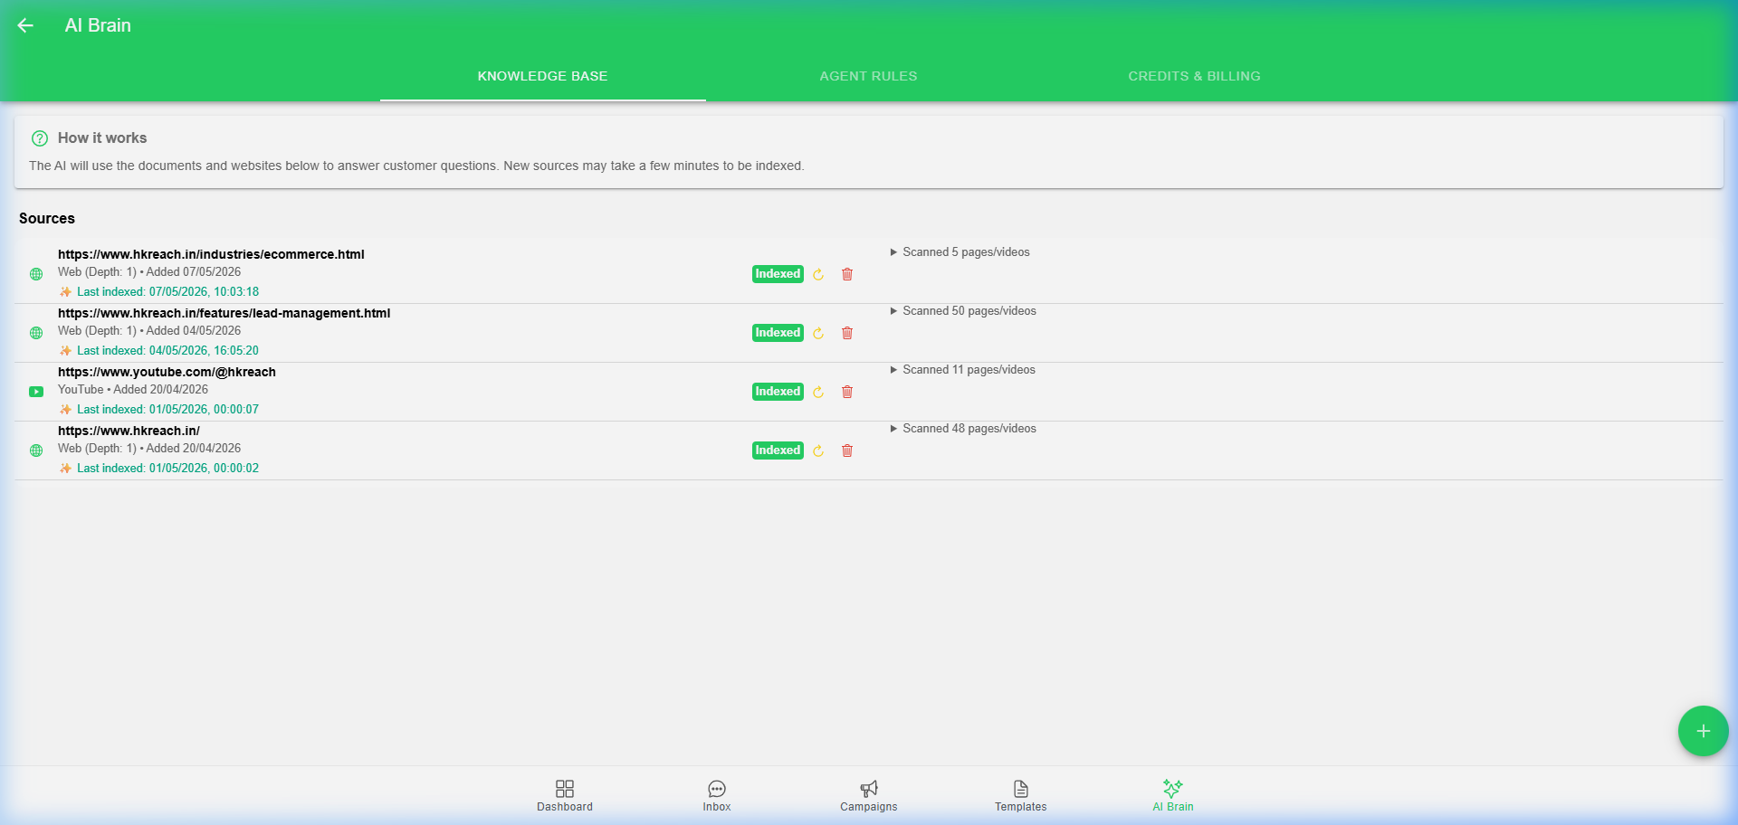
Task: Click the globe icon for https://www.hkreach.in/ row
Action: [36, 450]
